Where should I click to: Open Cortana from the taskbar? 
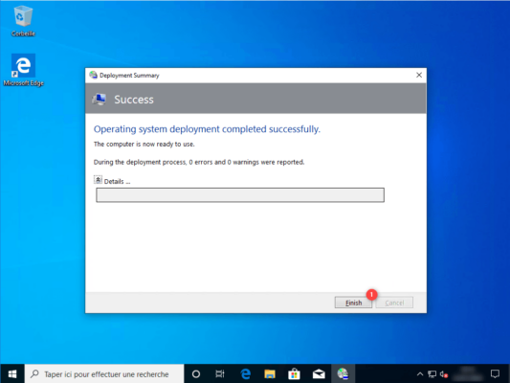pos(196,373)
